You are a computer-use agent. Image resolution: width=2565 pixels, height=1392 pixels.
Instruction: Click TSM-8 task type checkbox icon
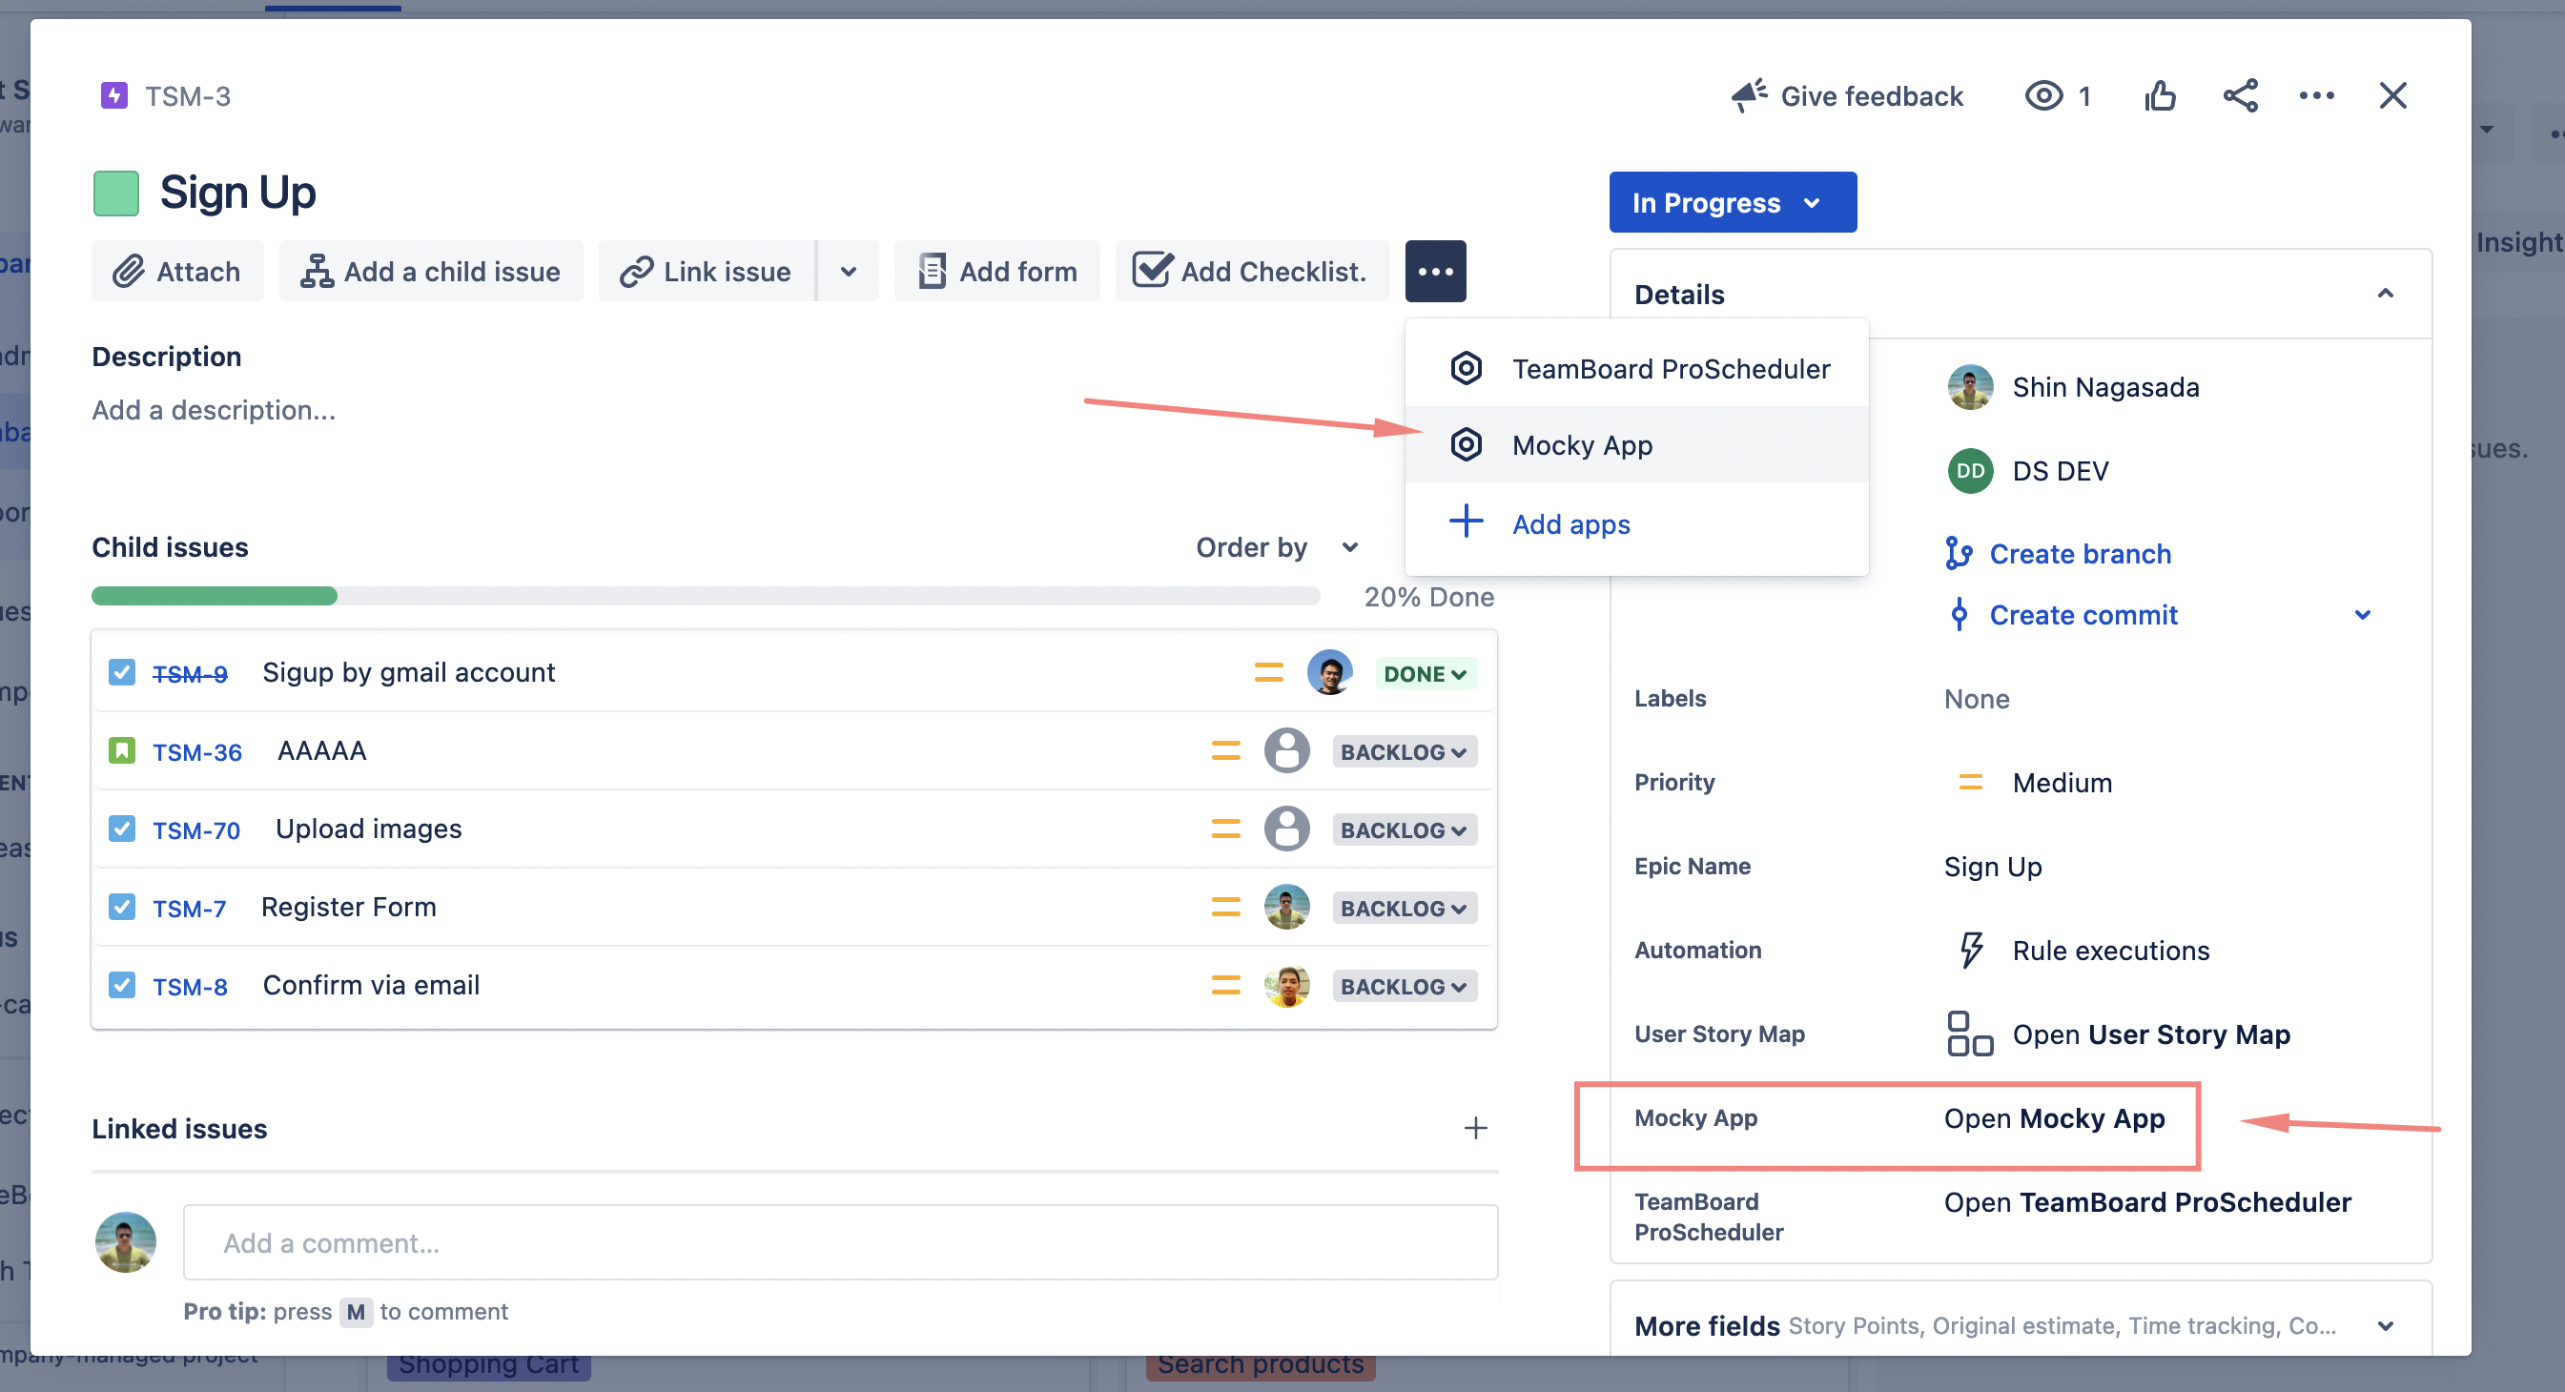point(121,985)
